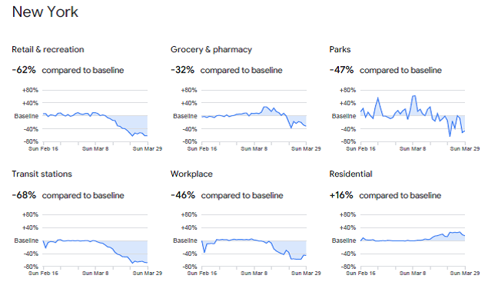
Task: Click the Residential trend line chart
Action: [x=413, y=241]
